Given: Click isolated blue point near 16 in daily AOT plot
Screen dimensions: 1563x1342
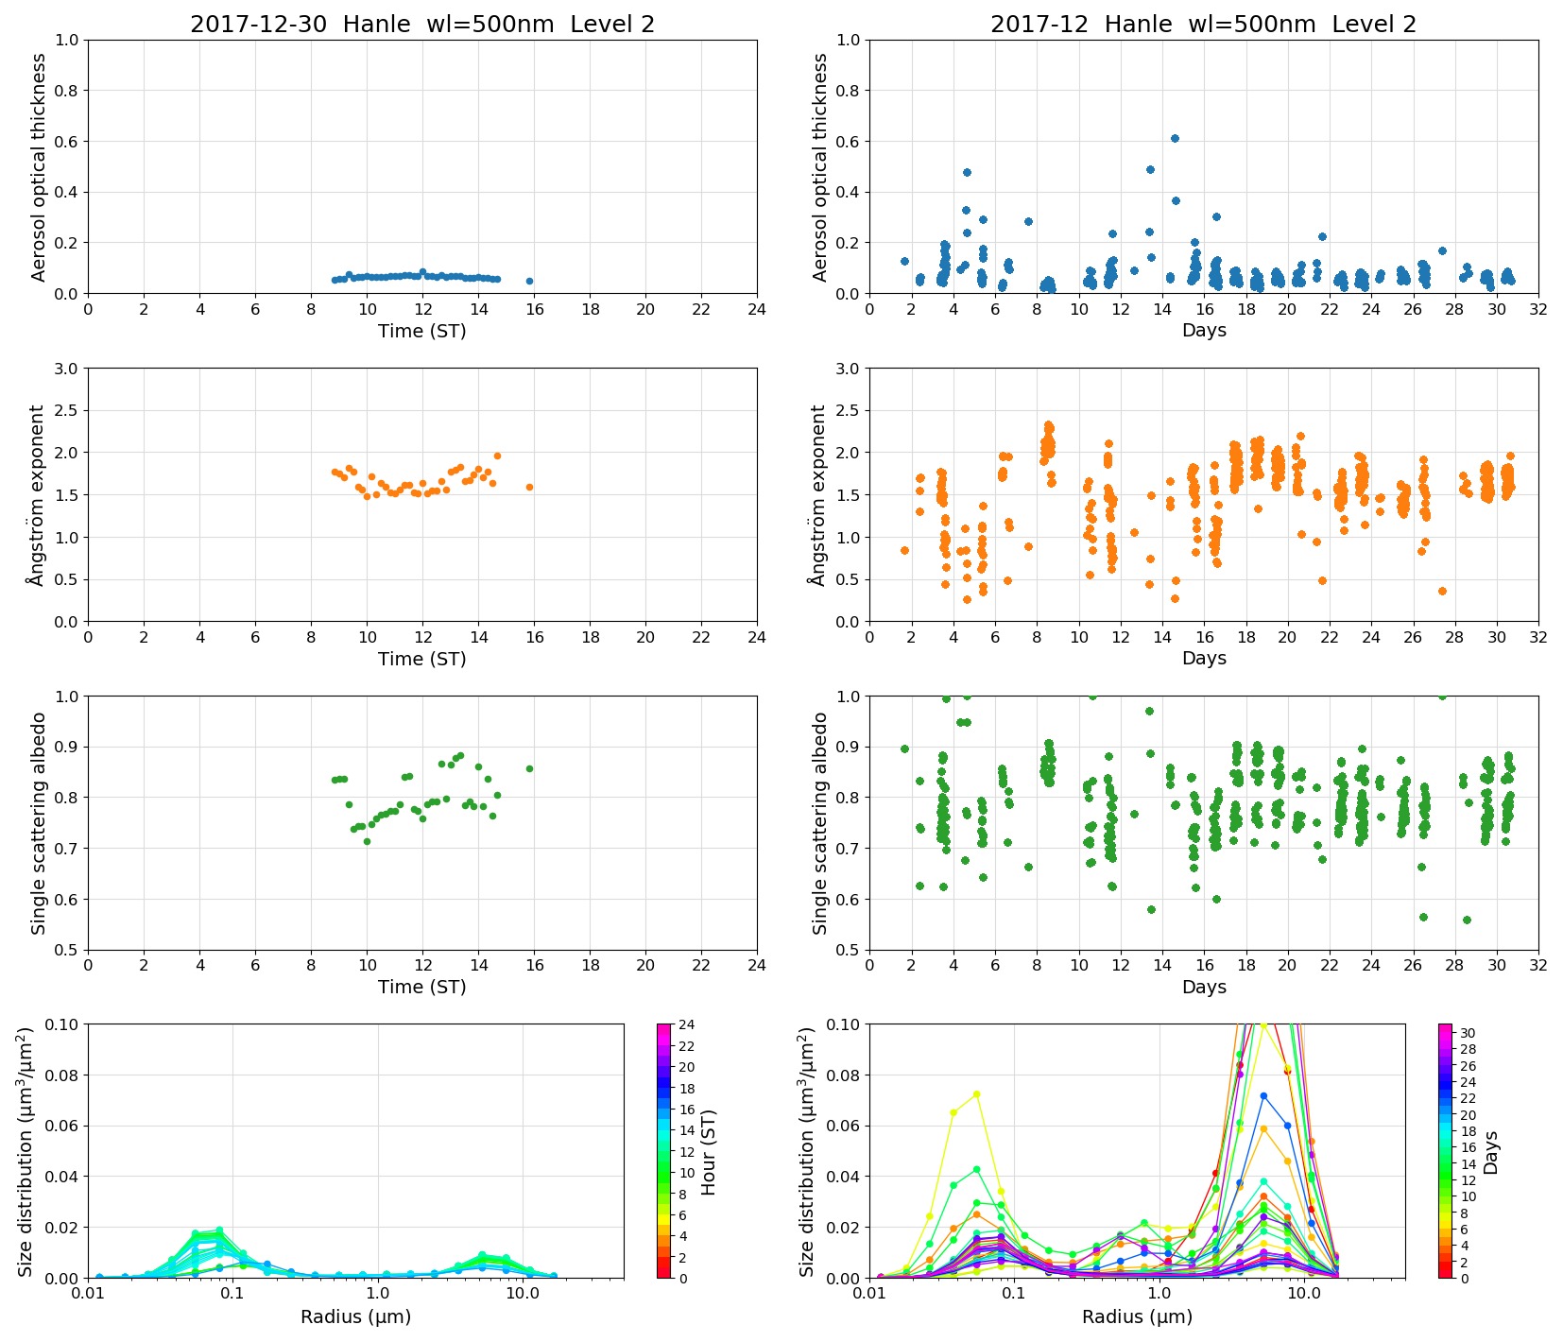Looking at the screenshot, I should [529, 281].
